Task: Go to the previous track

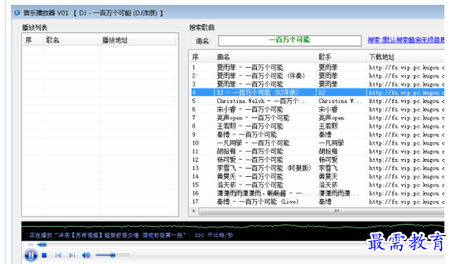Action: click(x=58, y=255)
